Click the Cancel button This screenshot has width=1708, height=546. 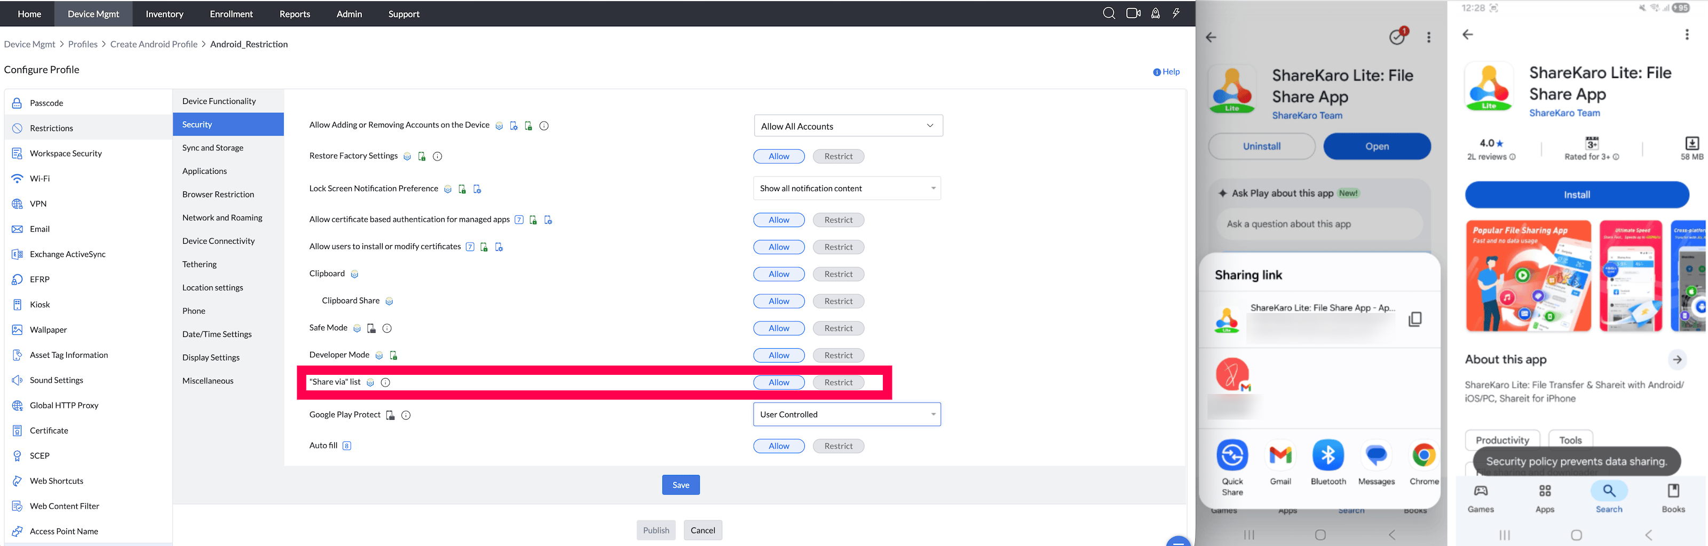pyautogui.click(x=703, y=530)
